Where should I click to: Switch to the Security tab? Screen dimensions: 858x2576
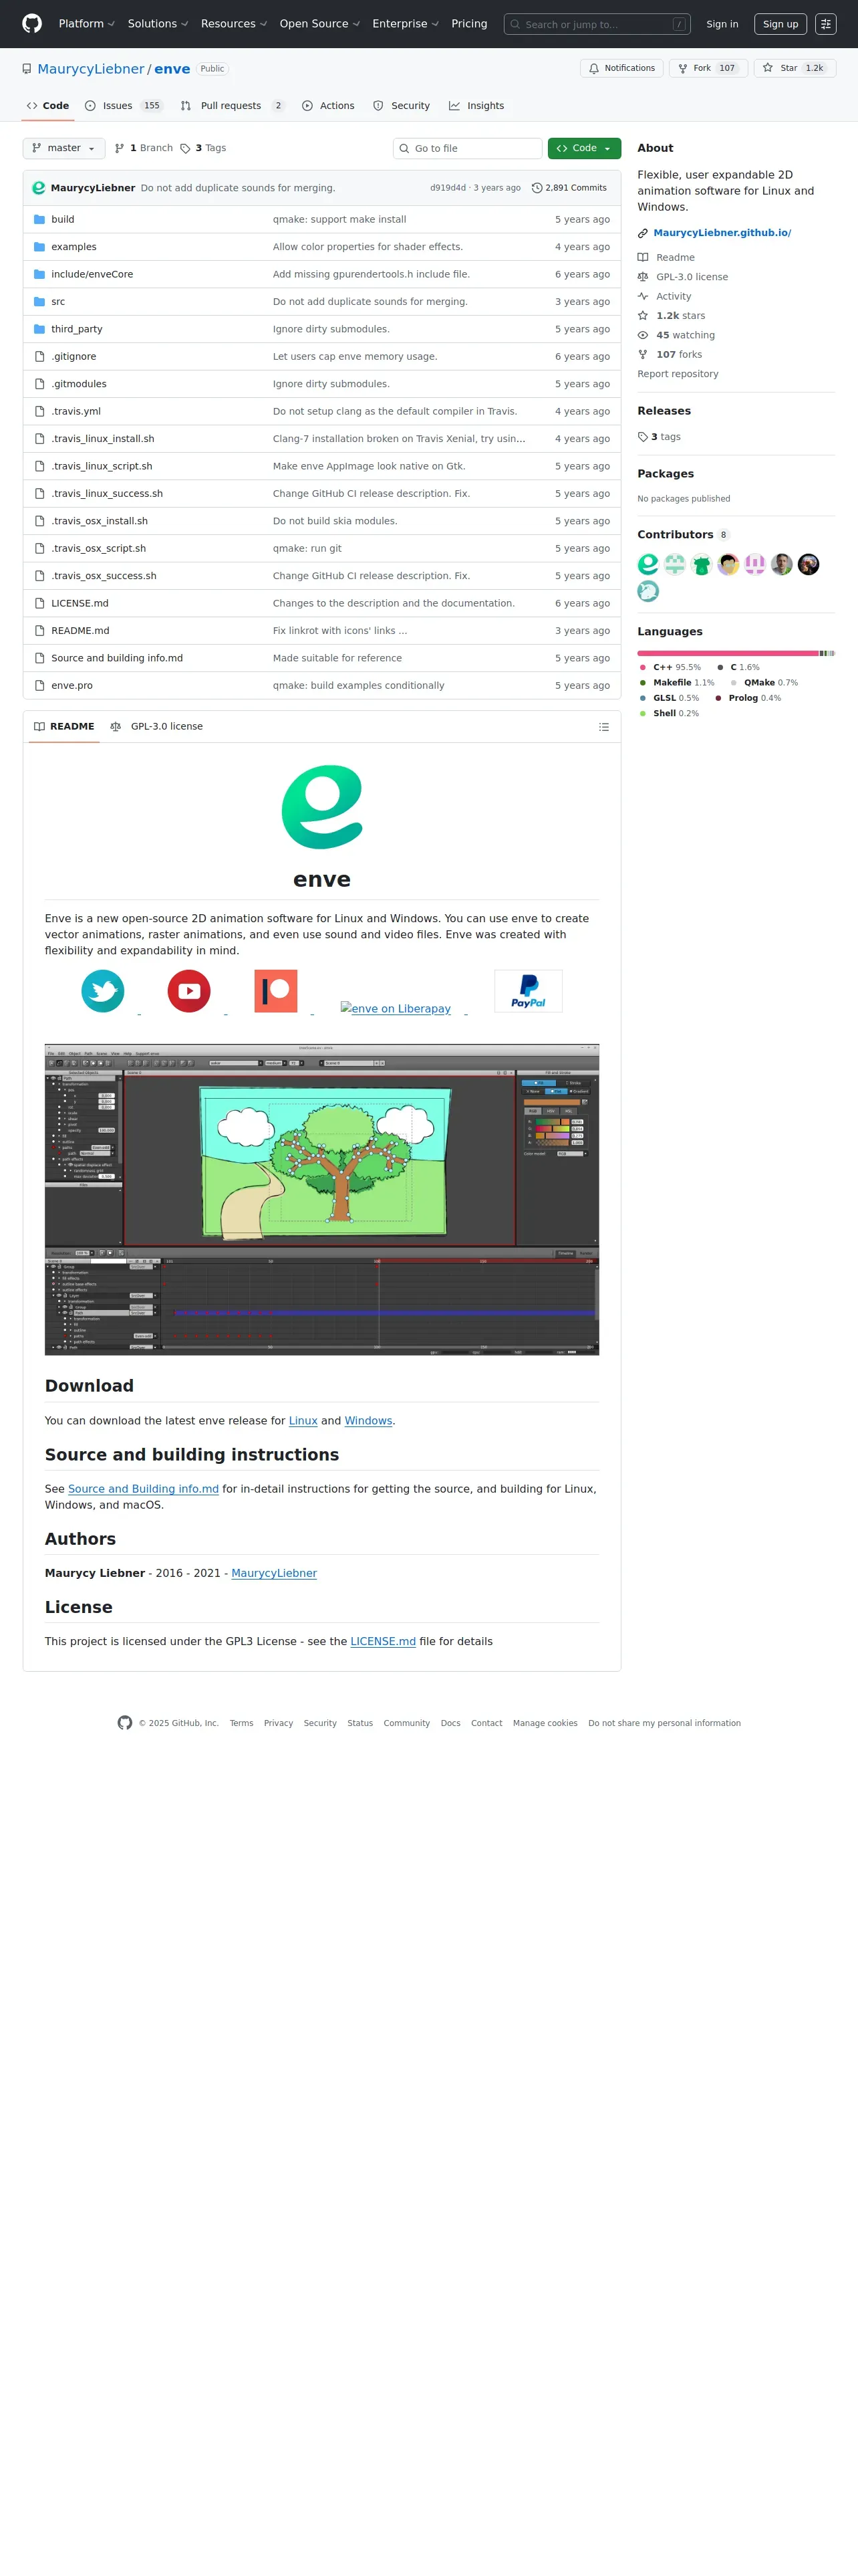(x=400, y=106)
